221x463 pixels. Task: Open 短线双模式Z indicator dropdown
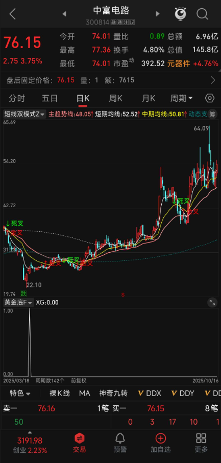[24, 114]
